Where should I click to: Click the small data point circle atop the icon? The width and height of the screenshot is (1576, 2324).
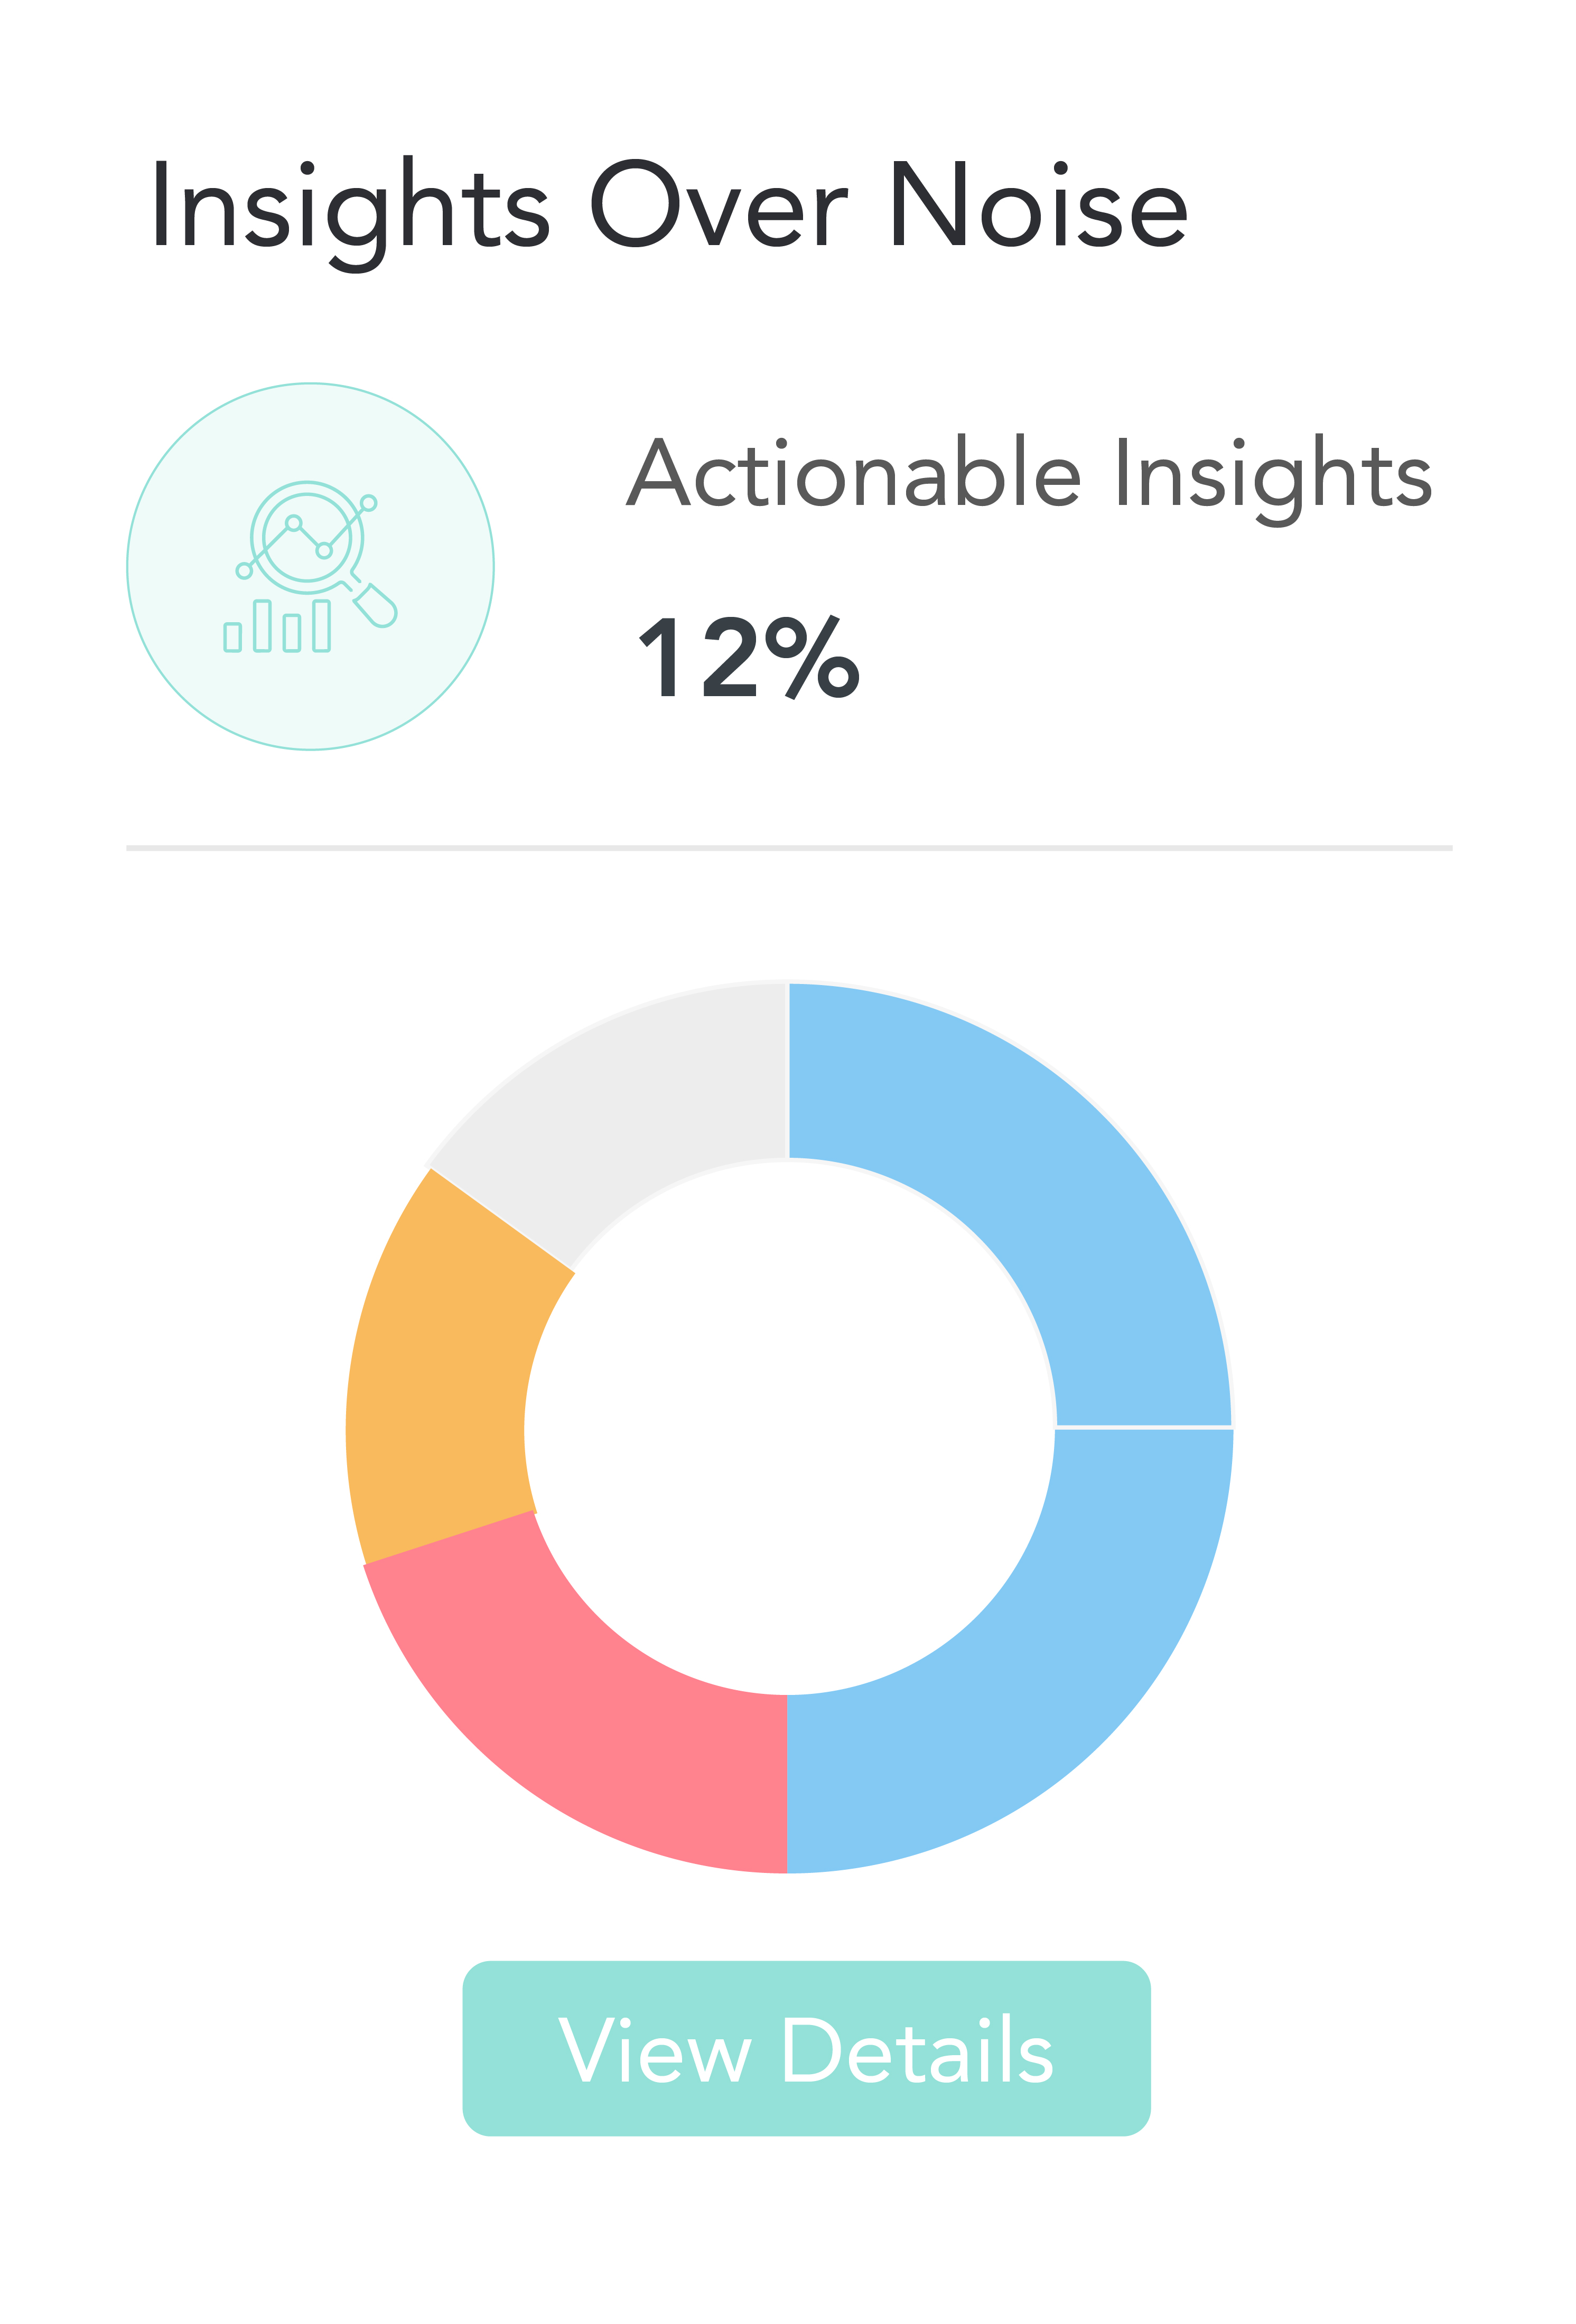pos(369,503)
